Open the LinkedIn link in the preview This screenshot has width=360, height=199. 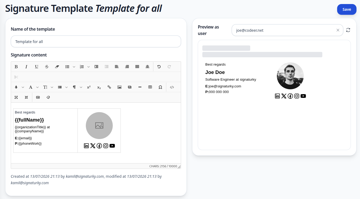click(x=277, y=96)
